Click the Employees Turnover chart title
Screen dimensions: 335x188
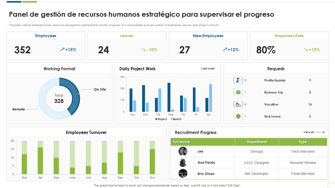86,132
